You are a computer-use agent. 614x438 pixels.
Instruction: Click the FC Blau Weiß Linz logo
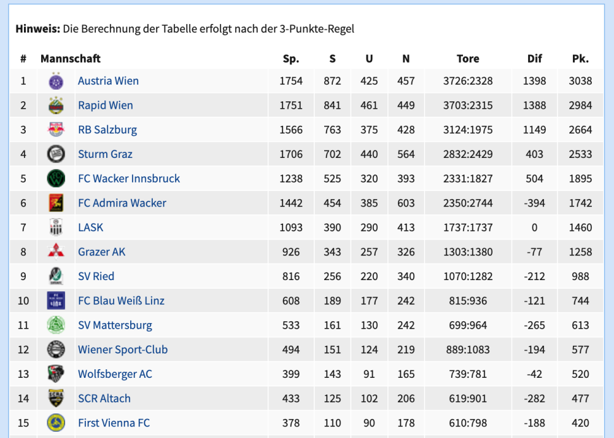[x=56, y=301]
